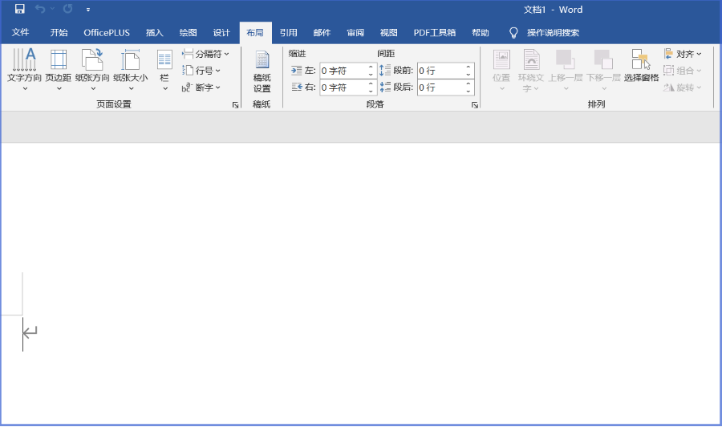Decrease 段前 spacing with down spinner
The height and width of the screenshot is (427, 722).
pos(468,74)
